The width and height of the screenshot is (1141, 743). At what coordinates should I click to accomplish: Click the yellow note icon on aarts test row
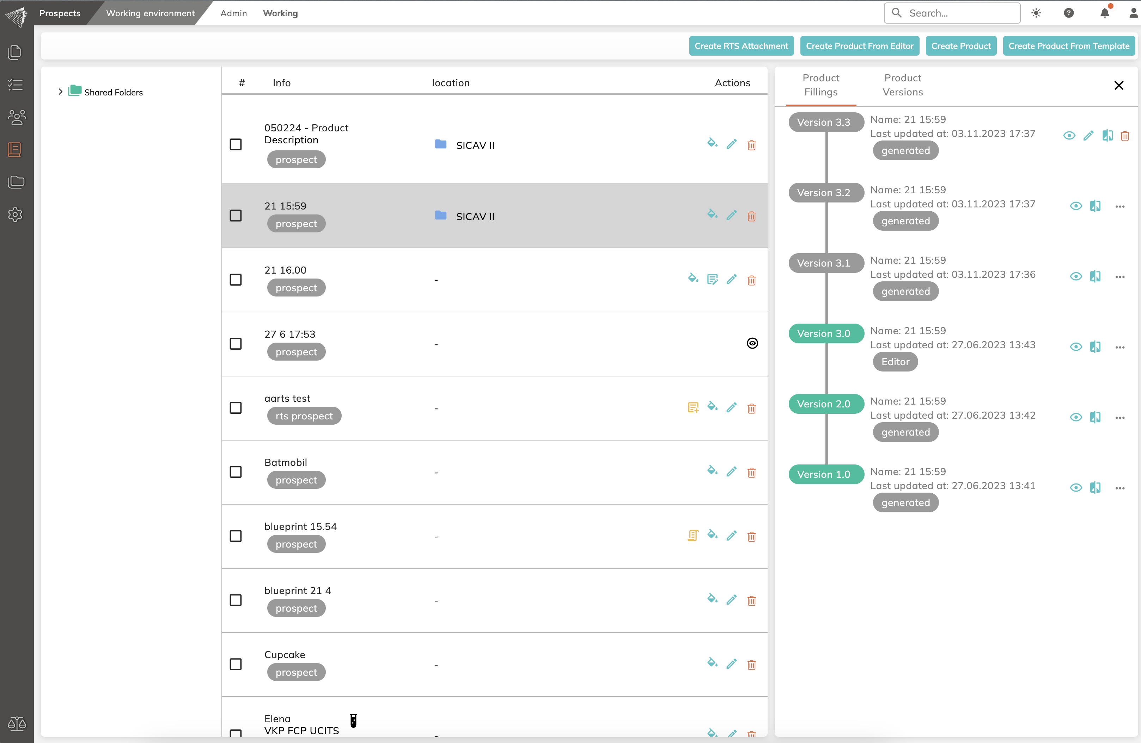[x=693, y=407]
